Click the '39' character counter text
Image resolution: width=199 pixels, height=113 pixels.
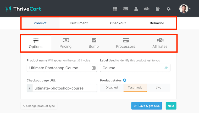(x=166, y=67)
